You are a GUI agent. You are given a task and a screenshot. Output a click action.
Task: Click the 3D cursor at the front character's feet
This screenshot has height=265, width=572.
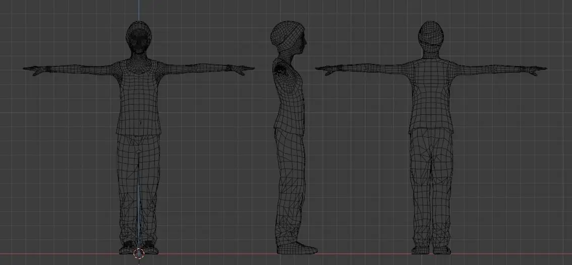coord(139,253)
